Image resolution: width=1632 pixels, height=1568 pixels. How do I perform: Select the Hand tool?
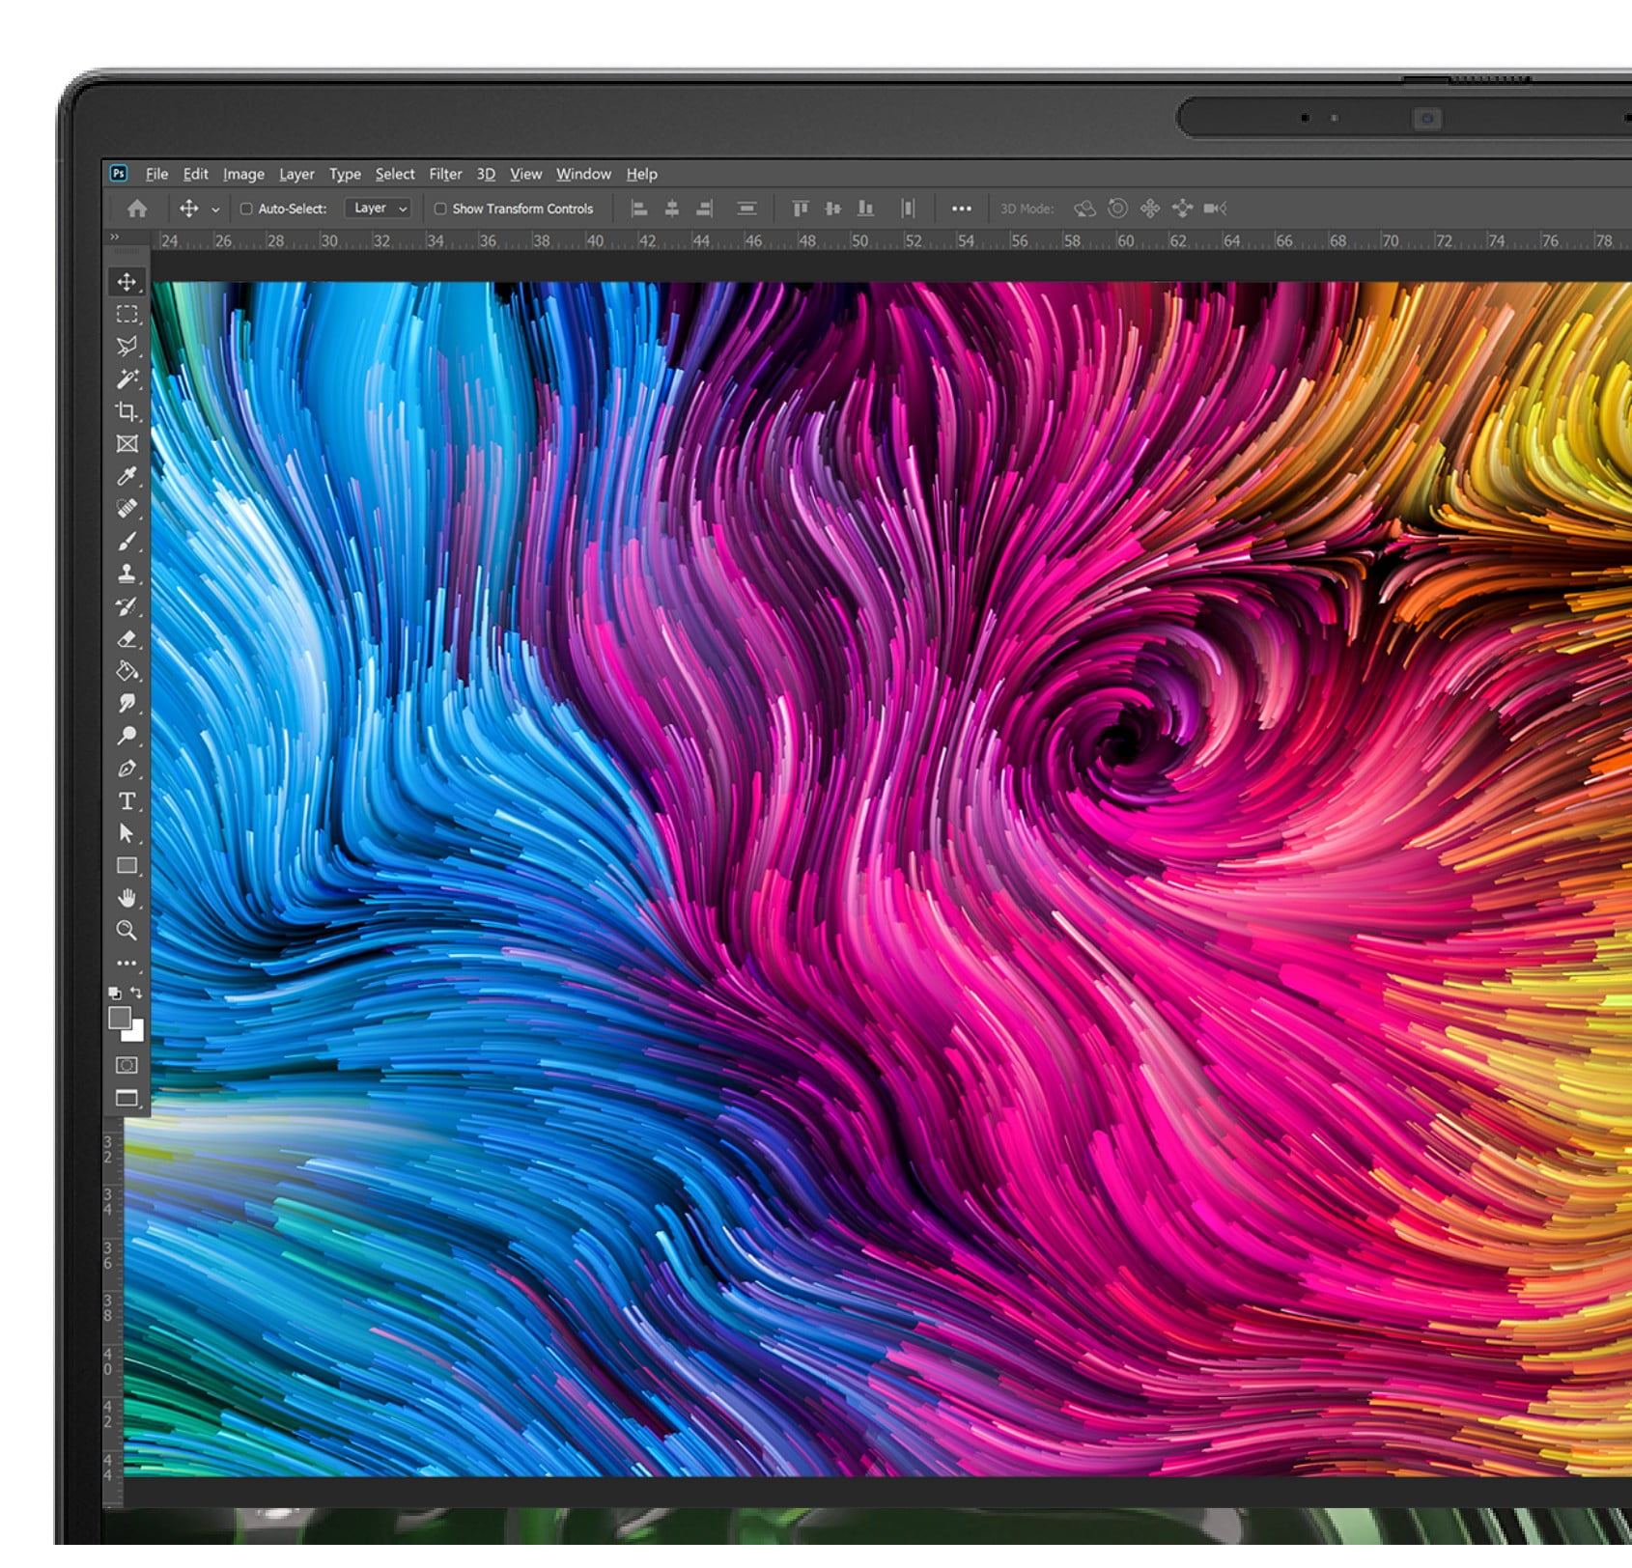(126, 899)
